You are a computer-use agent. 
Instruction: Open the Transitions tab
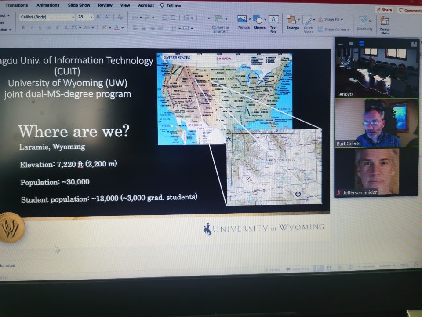pyautogui.click(x=16, y=5)
